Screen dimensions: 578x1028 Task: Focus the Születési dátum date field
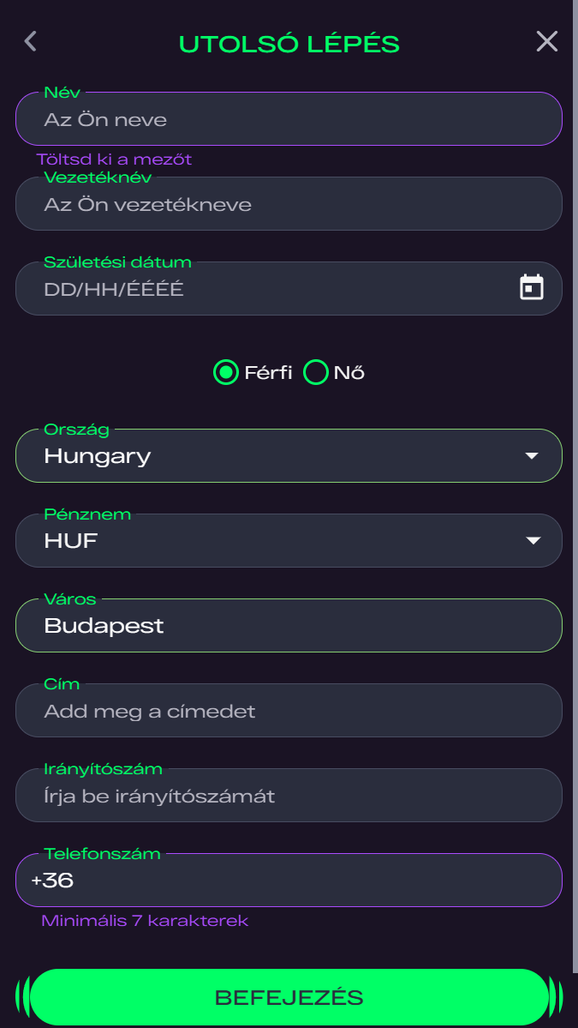[x=257, y=289]
